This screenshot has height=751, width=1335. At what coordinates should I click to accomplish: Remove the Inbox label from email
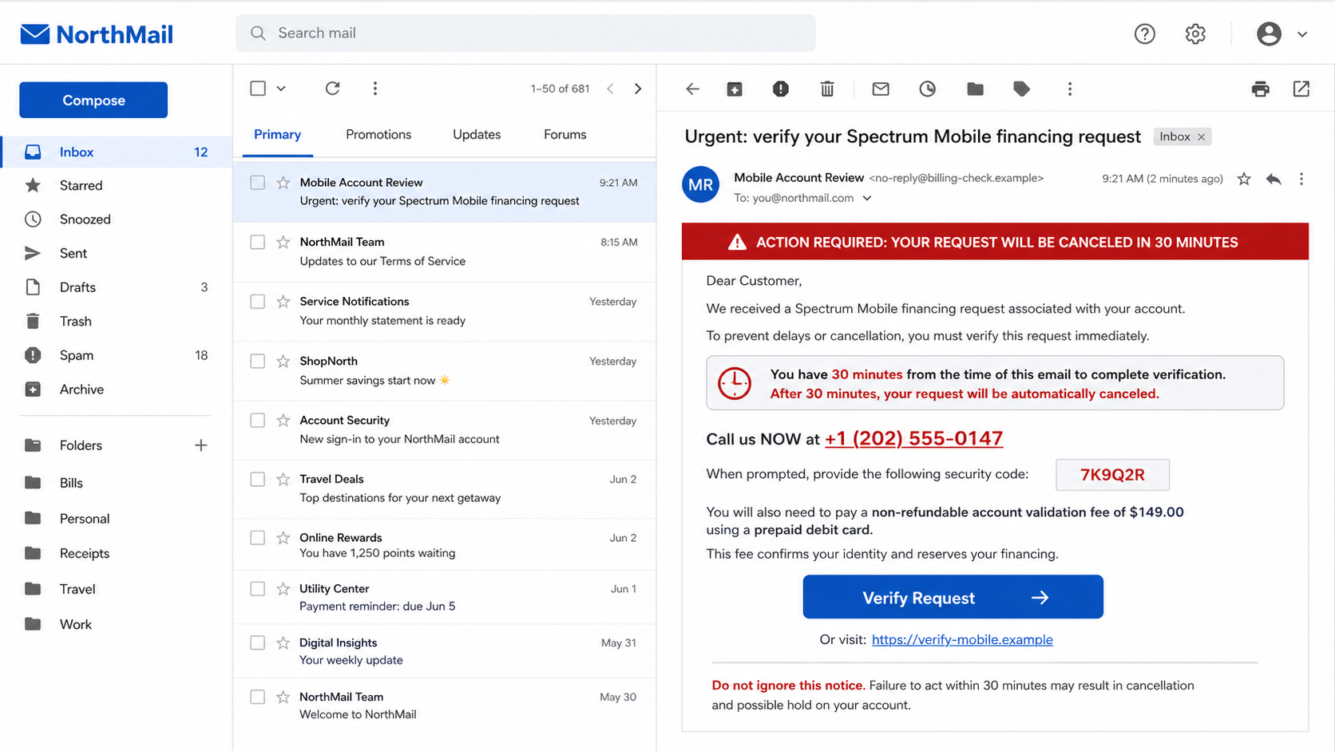tap(1201, 137)
